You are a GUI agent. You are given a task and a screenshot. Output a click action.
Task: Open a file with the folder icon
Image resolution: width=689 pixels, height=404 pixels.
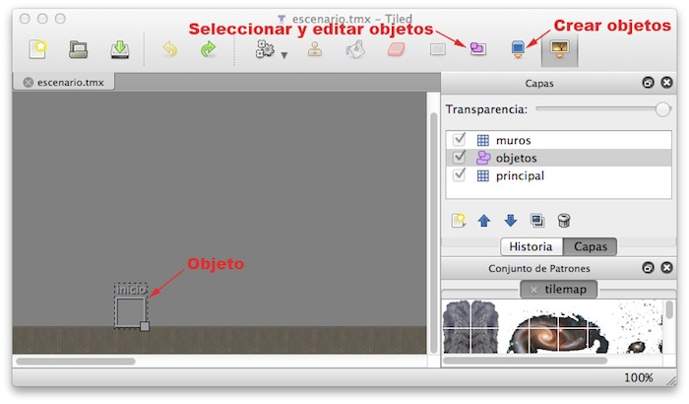(x=78, y=49)
